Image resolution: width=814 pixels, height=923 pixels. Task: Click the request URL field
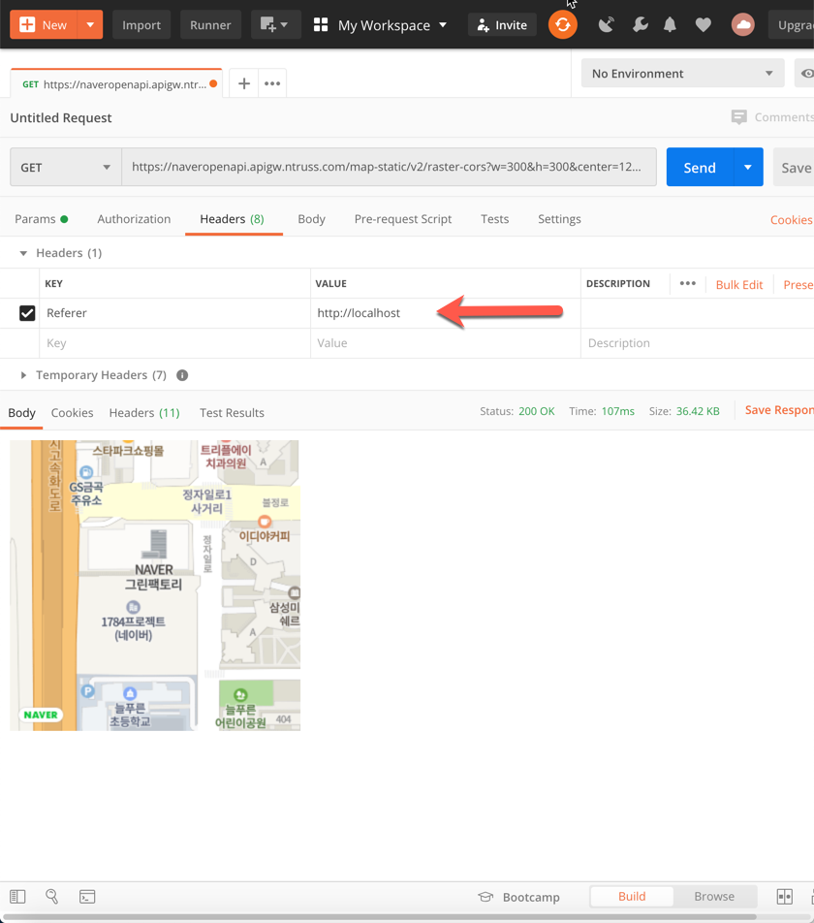click(x=389, y=167)
